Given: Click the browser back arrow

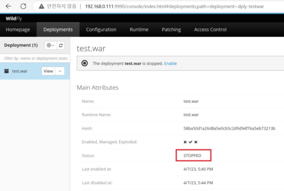Looking at the screenshot, I should (x=8, y=6).
